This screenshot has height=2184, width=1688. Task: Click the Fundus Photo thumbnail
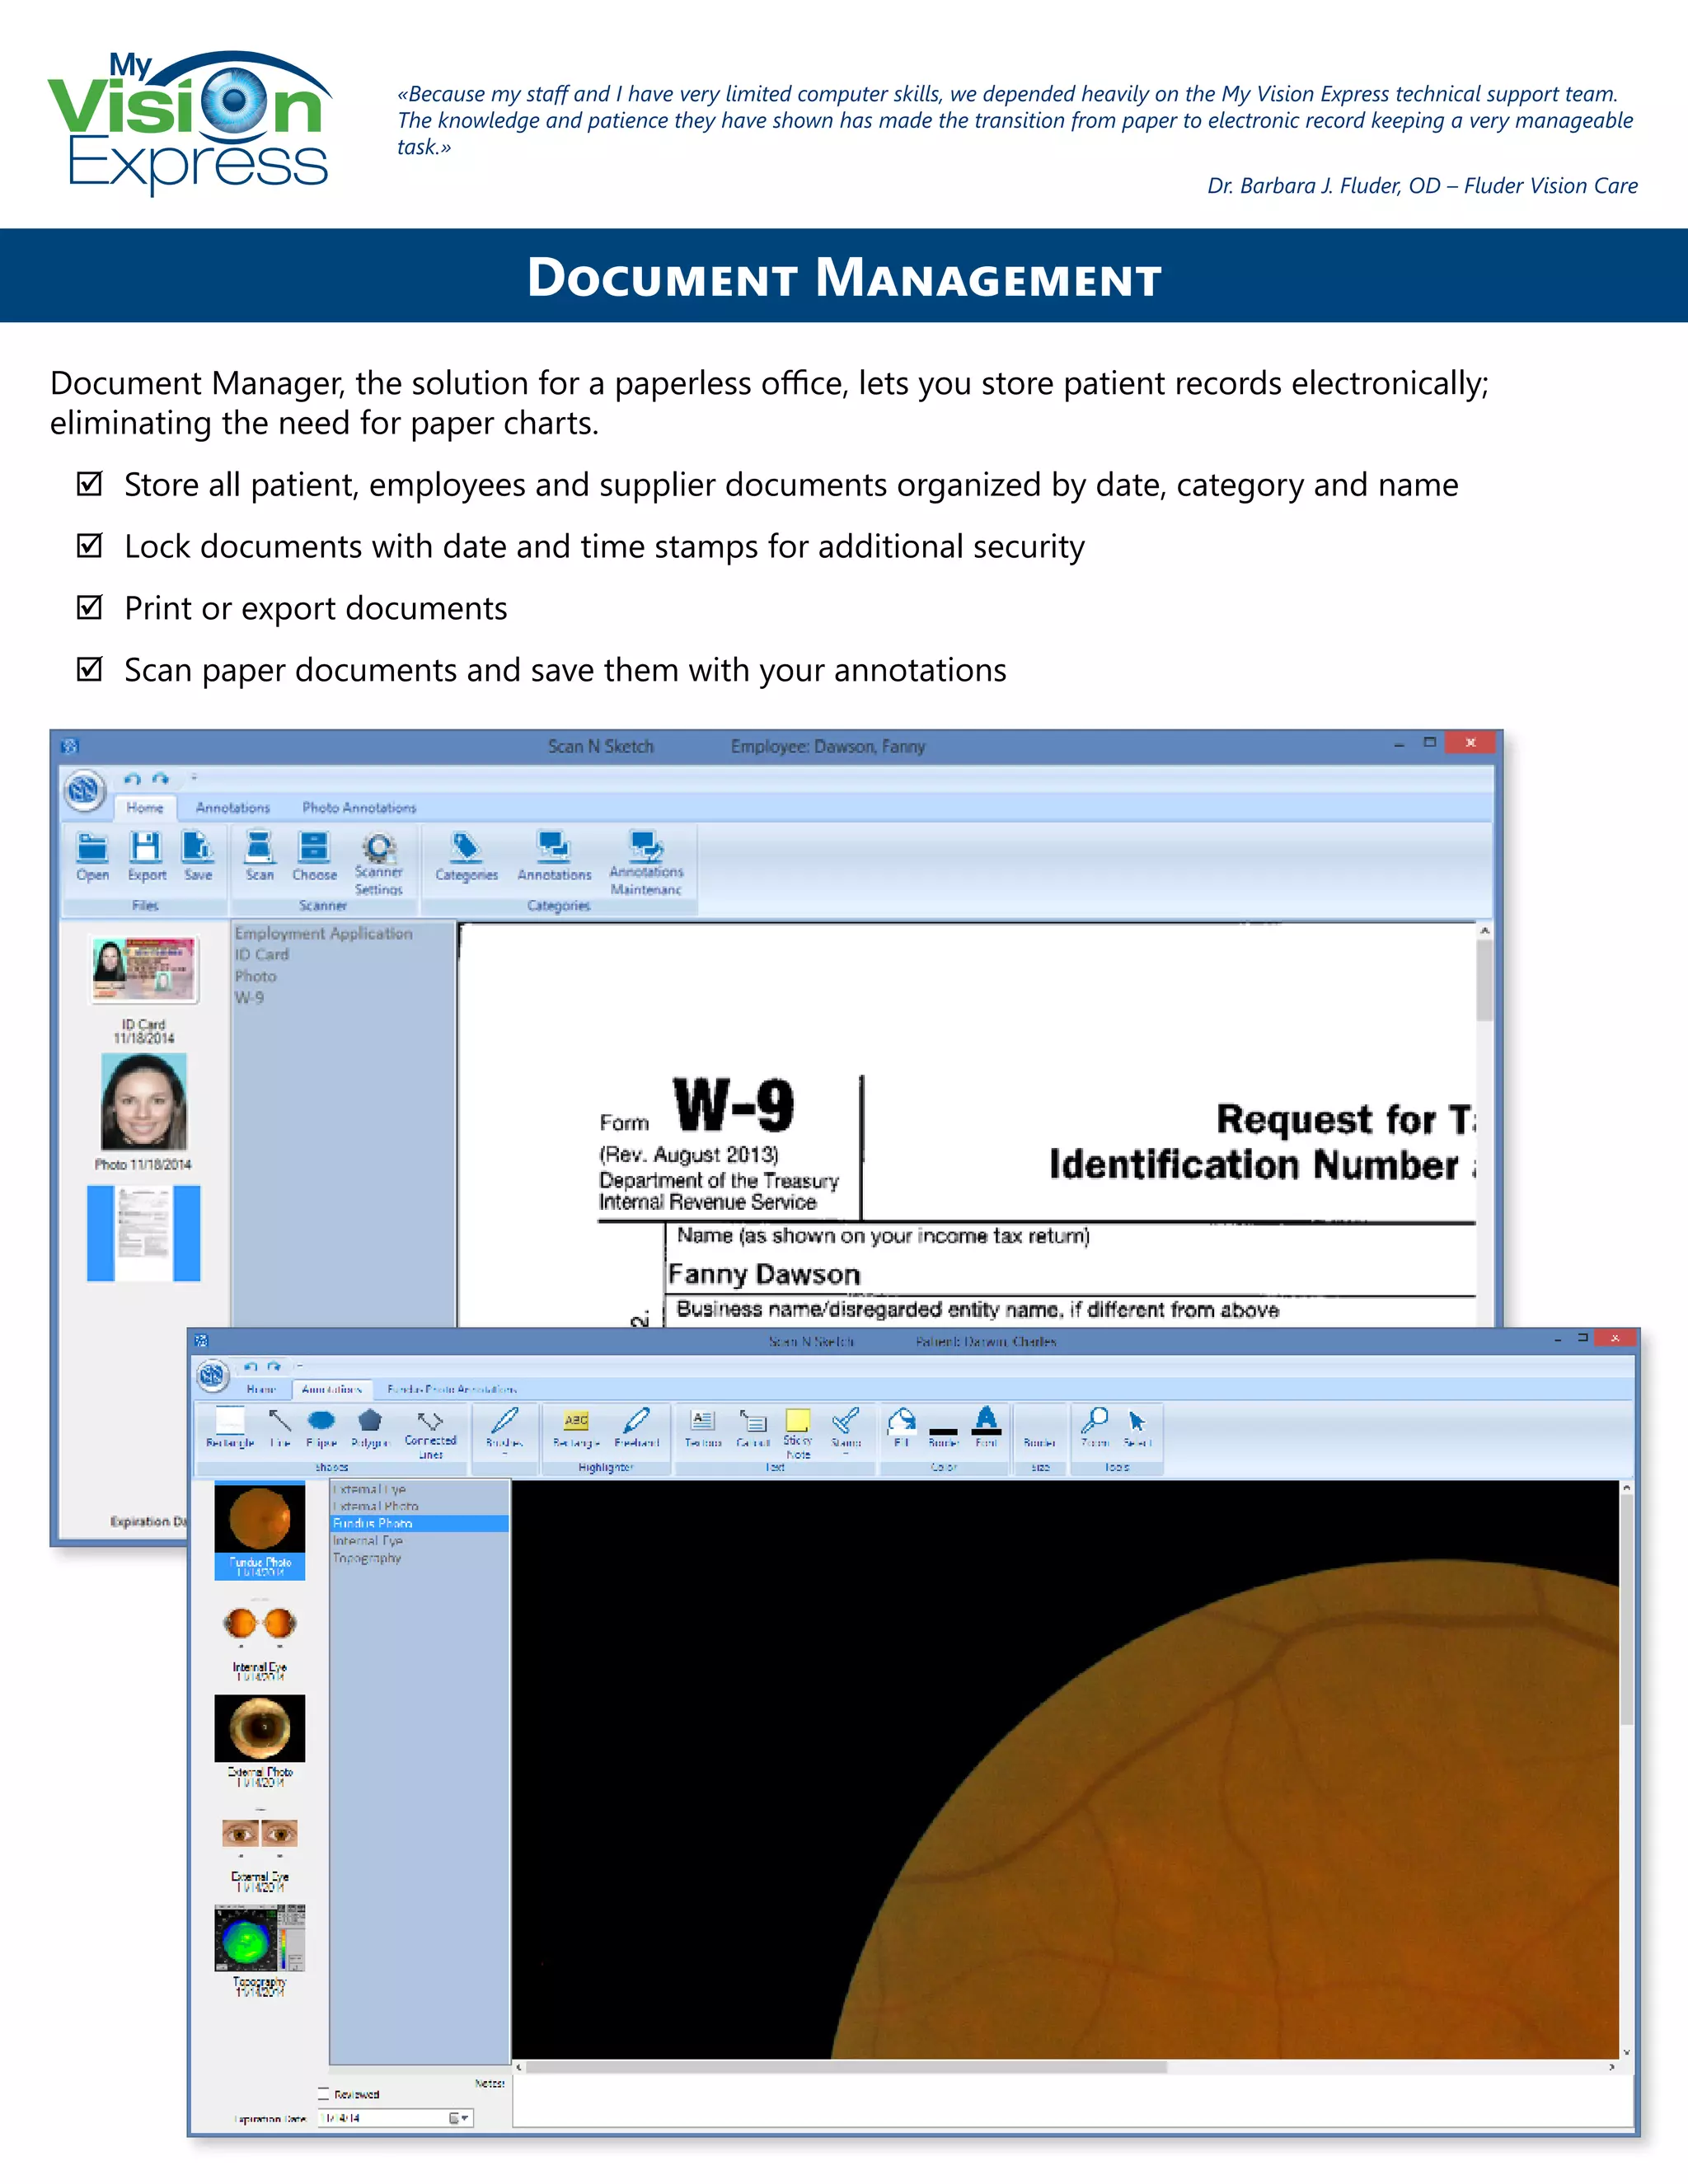tap(260, 1519)
